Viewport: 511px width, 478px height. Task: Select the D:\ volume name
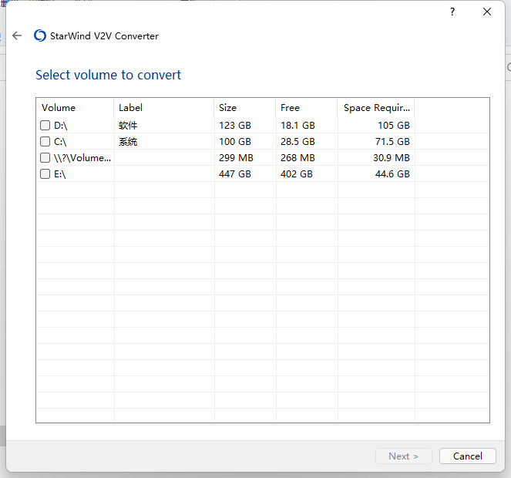tap(61, 125)
